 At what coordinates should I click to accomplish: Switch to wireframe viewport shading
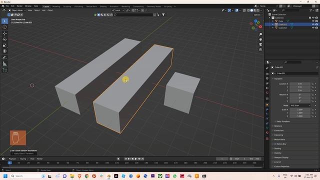click(248, 10)
